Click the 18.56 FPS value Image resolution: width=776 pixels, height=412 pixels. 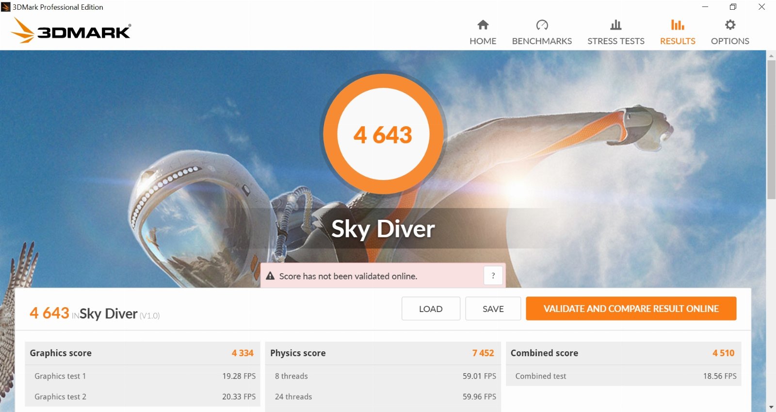coord(720,376)
